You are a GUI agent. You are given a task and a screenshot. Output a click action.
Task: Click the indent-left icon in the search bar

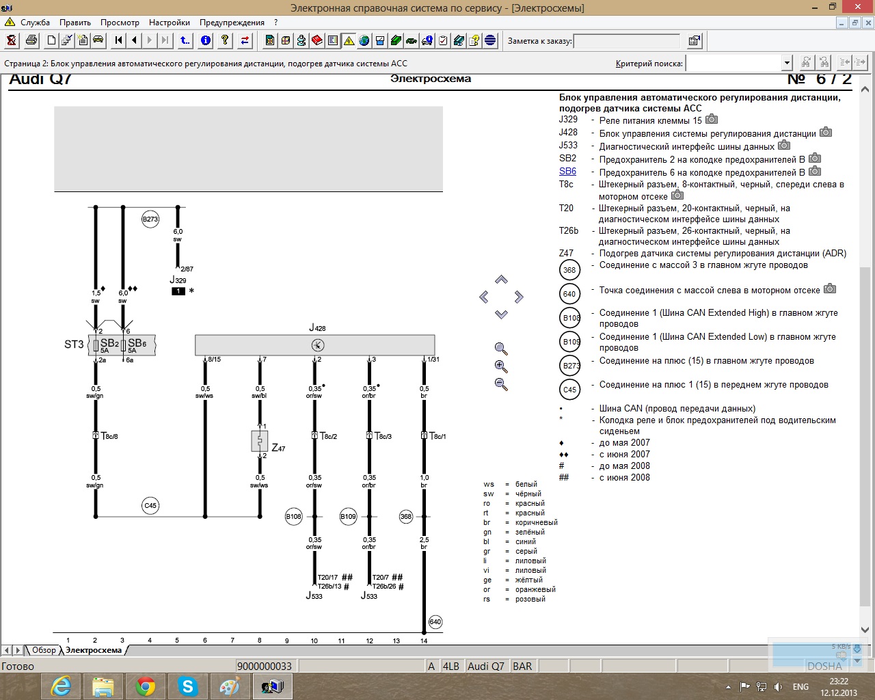click(x=845, y=63)
